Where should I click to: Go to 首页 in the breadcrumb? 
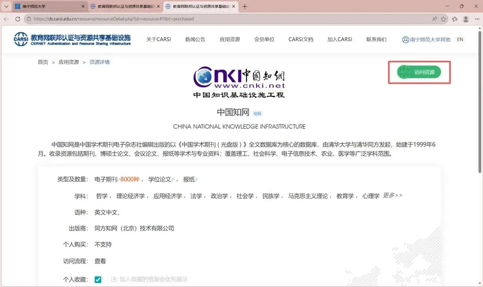[43, 62]
